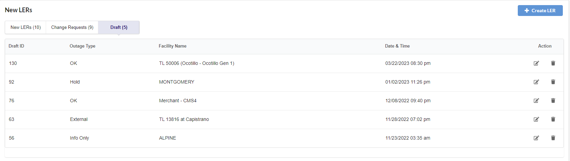The width and height of the screenshot is (570, 161).
Task: Edit the ALPINE draft
Action: pos(536,138)
